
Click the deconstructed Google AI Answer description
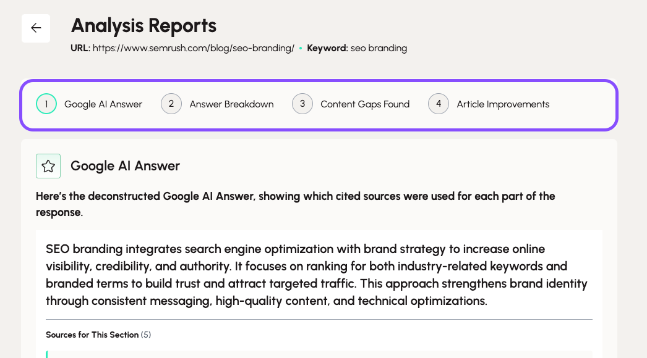click(296, 204)
